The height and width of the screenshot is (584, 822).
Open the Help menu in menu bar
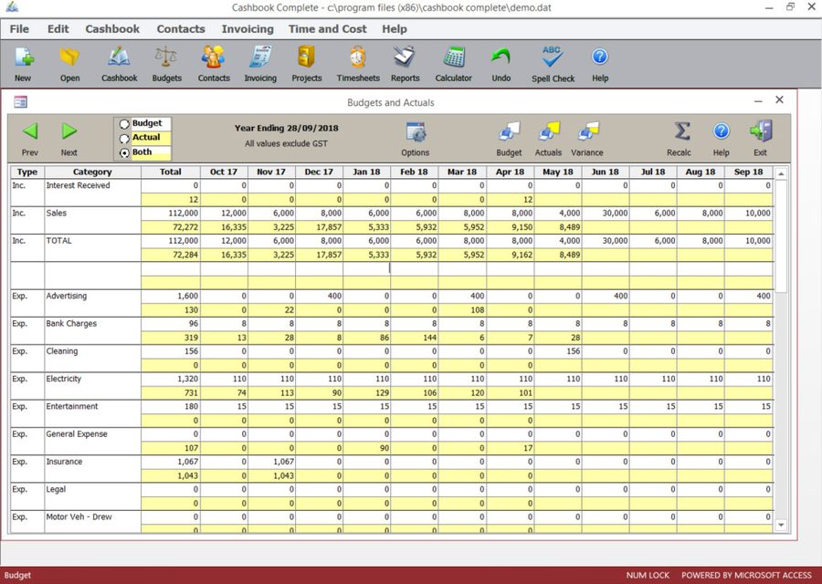click(395, 29)
